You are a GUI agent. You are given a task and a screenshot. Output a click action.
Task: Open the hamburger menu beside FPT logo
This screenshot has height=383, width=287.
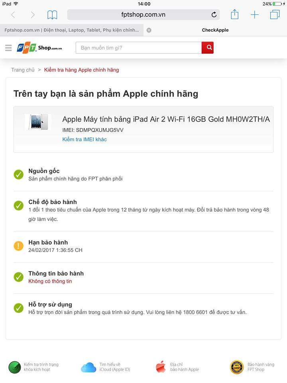[8, 47]
